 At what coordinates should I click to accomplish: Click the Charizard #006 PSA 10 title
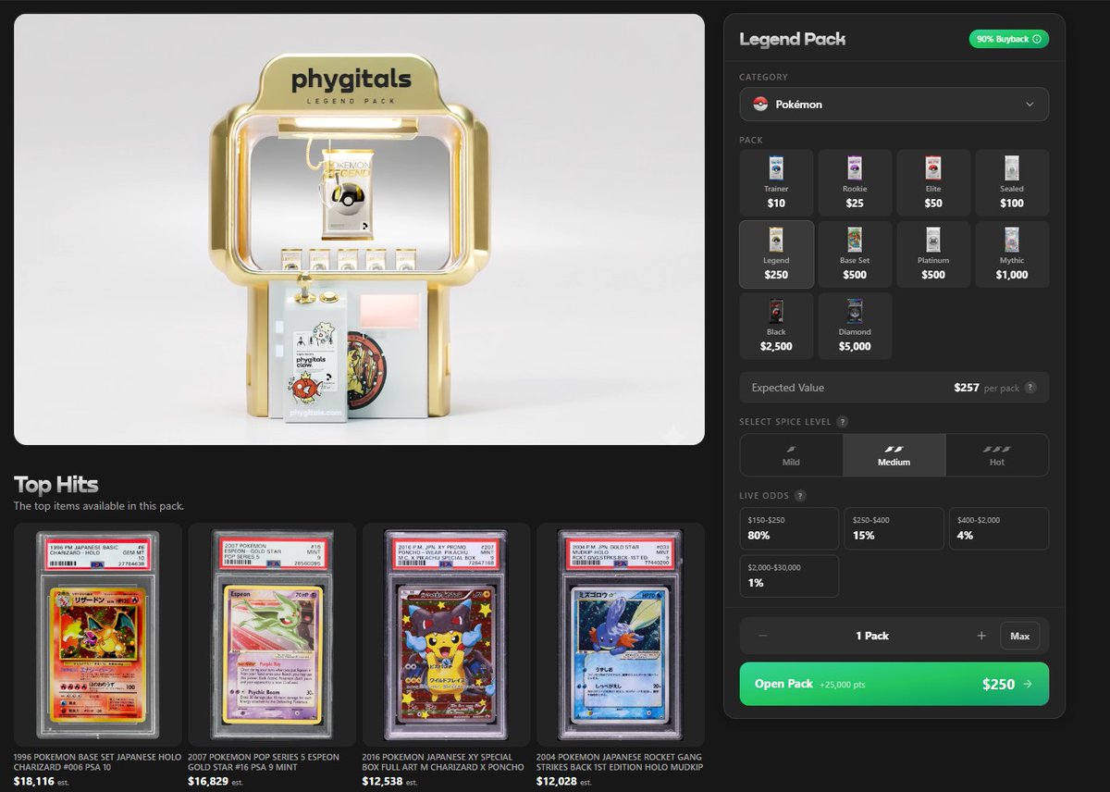pos(96,761)
